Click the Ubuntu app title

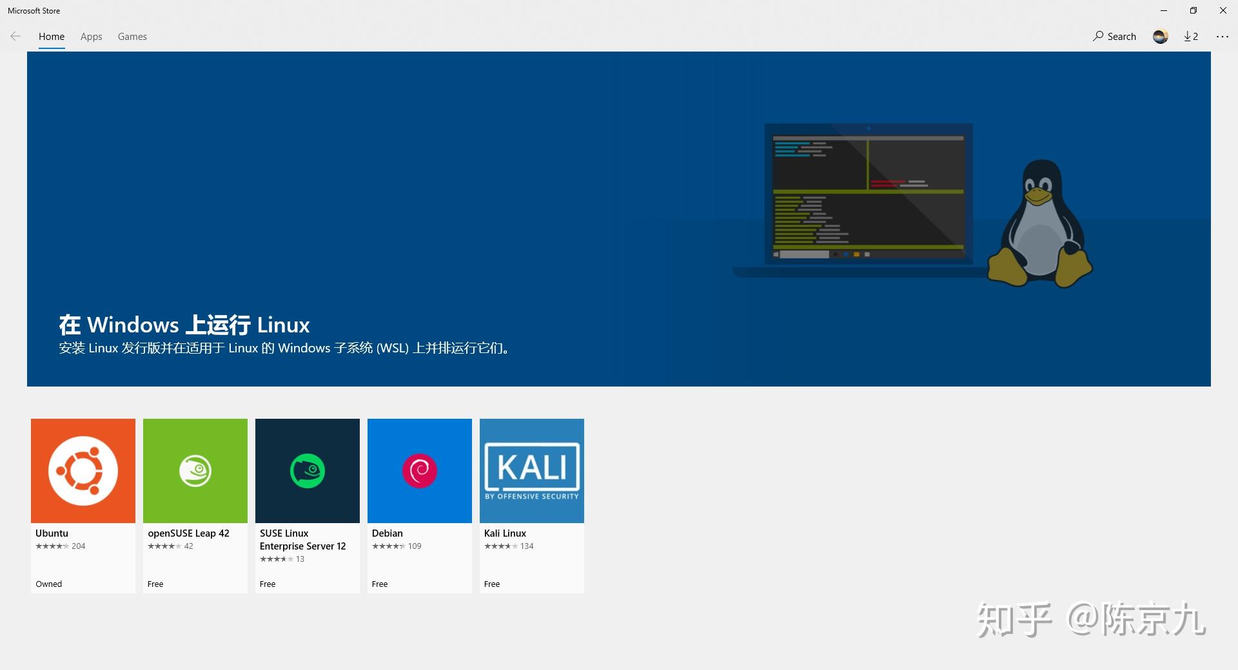coord(52,533)
